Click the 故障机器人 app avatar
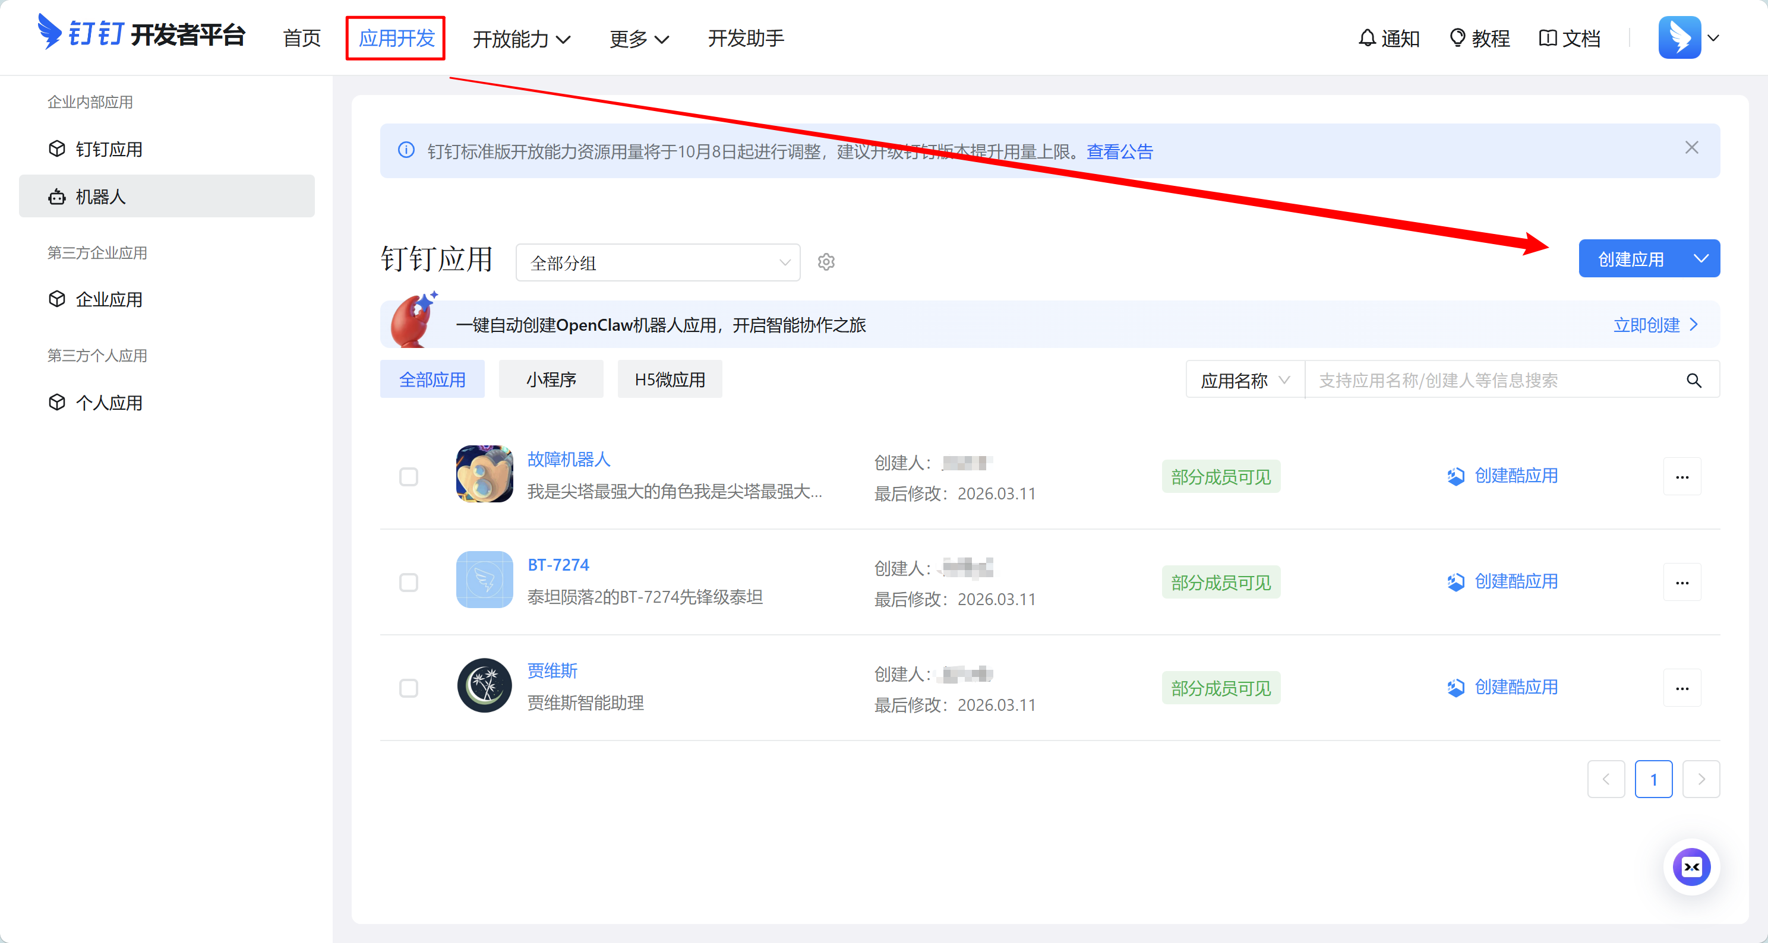 [x=484, y=474]
